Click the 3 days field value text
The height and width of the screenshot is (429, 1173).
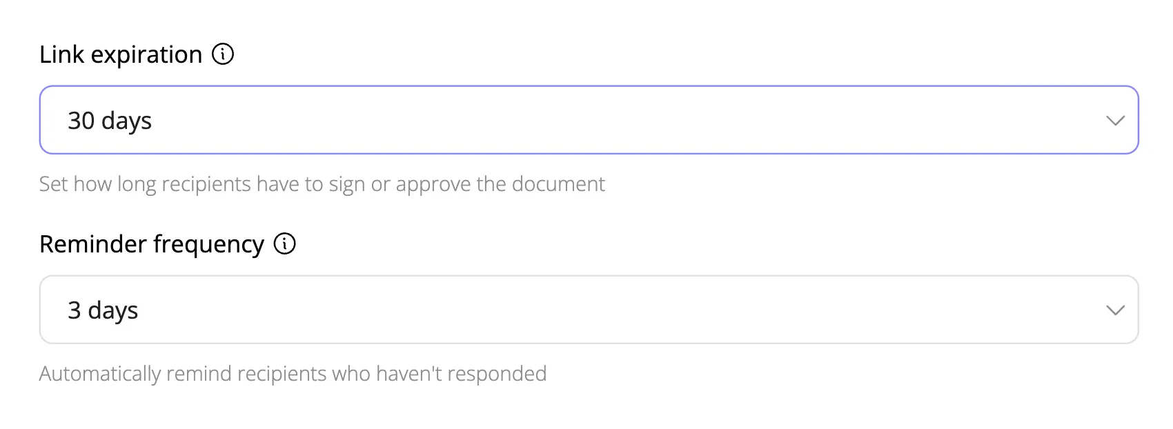click(103, 310)
